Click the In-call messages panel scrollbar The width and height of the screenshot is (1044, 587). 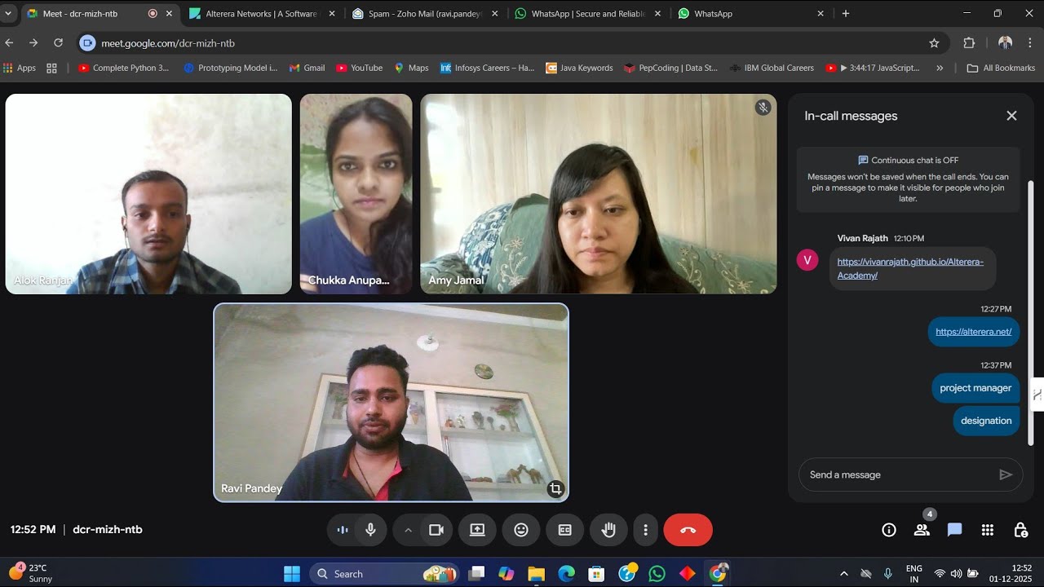1030,313
